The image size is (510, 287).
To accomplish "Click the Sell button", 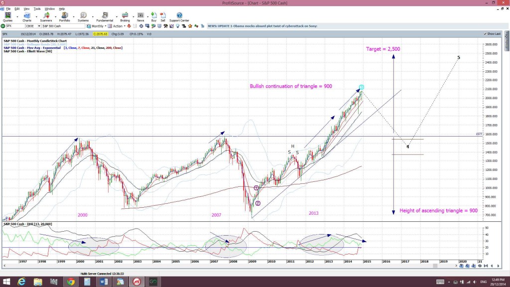I will tap(163, 17).
